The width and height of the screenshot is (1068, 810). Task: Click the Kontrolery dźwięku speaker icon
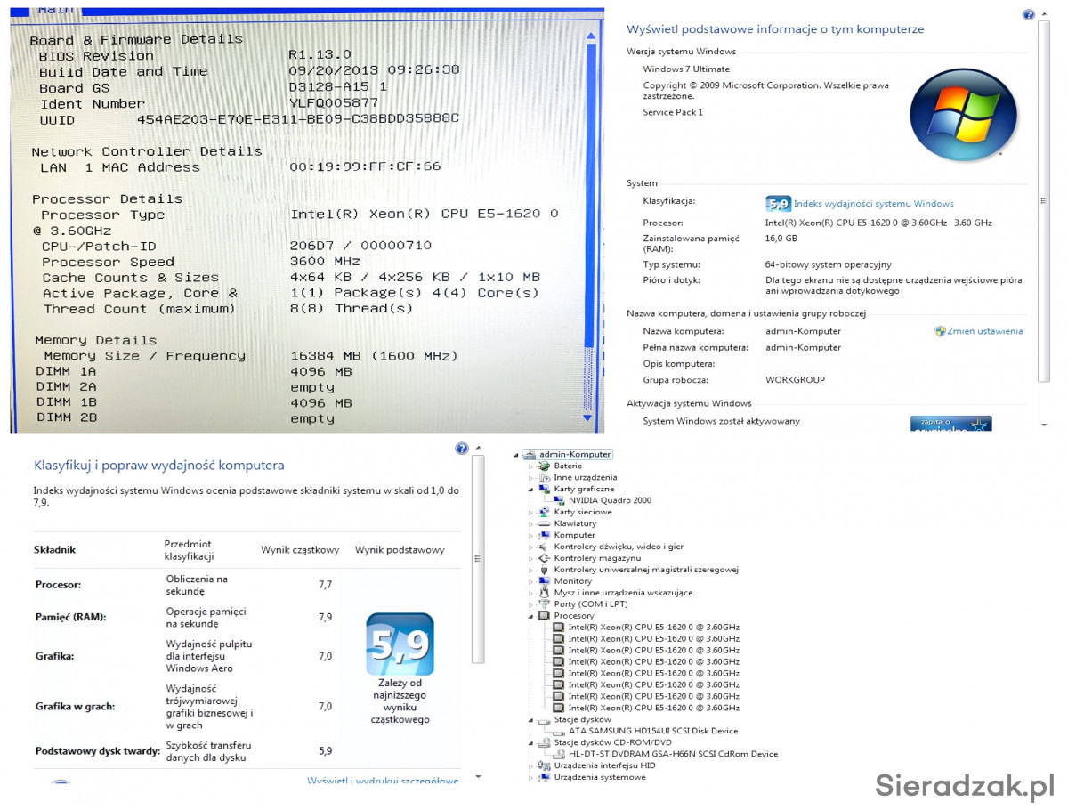(544, 547)
